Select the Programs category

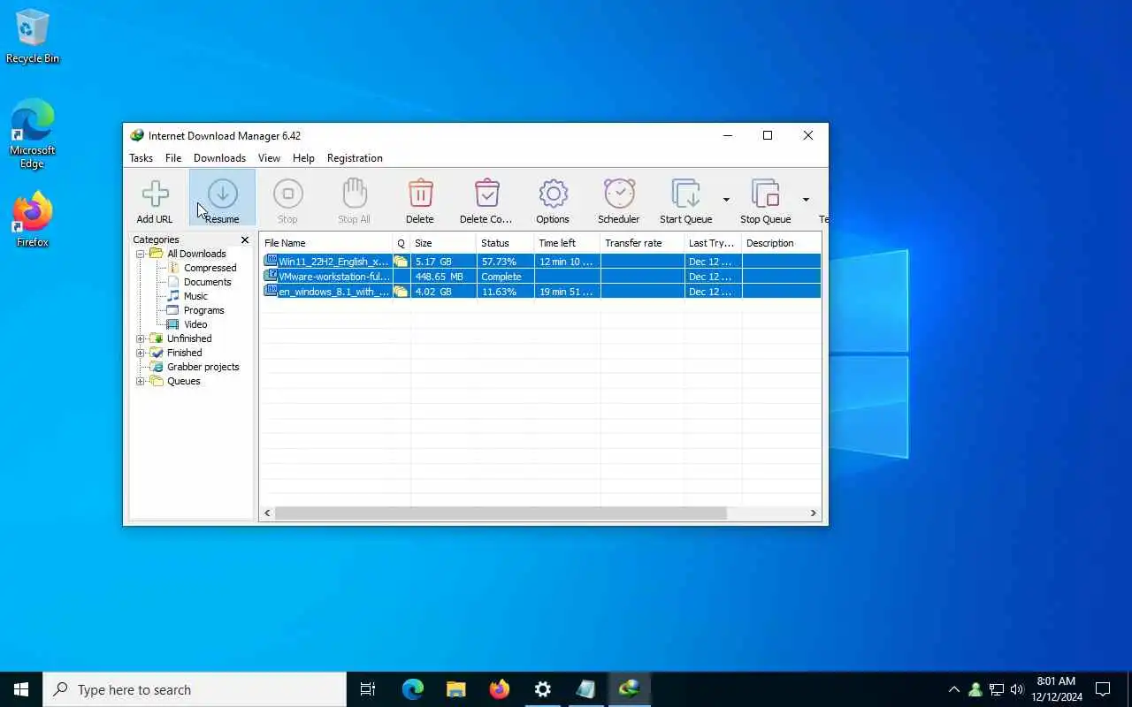(x=203, y=310)
